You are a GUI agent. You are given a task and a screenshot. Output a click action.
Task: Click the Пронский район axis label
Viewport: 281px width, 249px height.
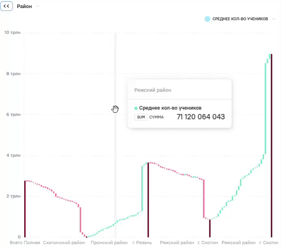pos(109,243)
